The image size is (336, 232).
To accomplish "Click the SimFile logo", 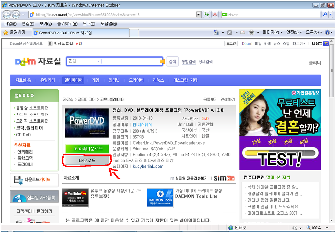I will (224, 178).
